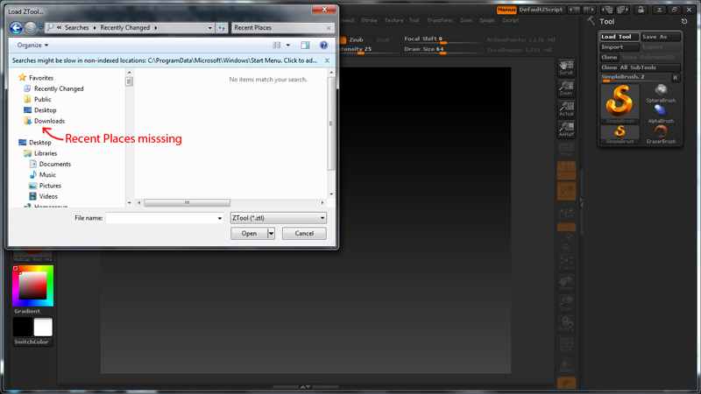Expand the chevron after Searches breadcrumb
This screenshot has height=394, width=701.
(95, 28)
